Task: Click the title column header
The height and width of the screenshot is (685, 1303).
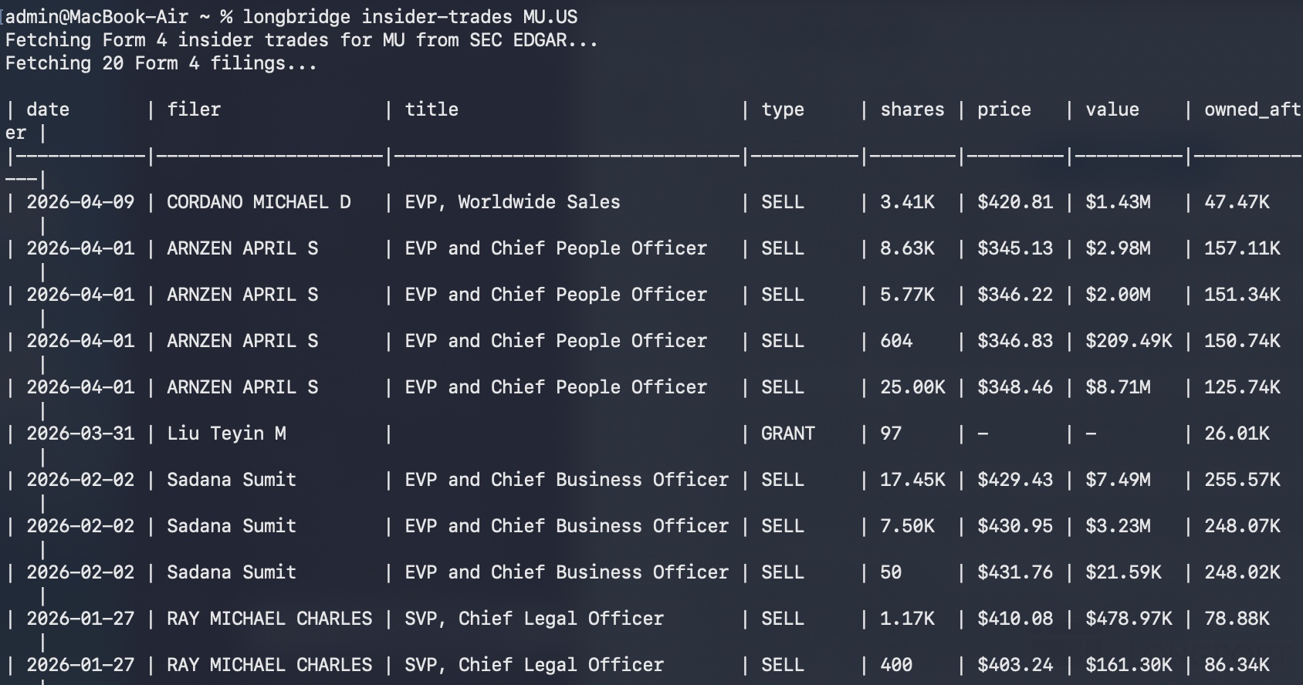Action: 432,110
